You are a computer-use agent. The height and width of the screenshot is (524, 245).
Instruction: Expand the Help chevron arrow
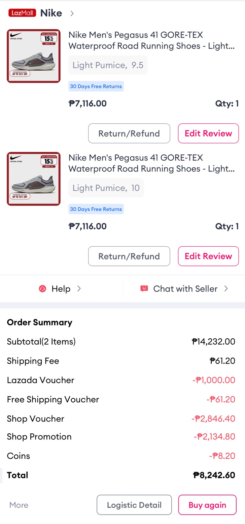[79, 289]
